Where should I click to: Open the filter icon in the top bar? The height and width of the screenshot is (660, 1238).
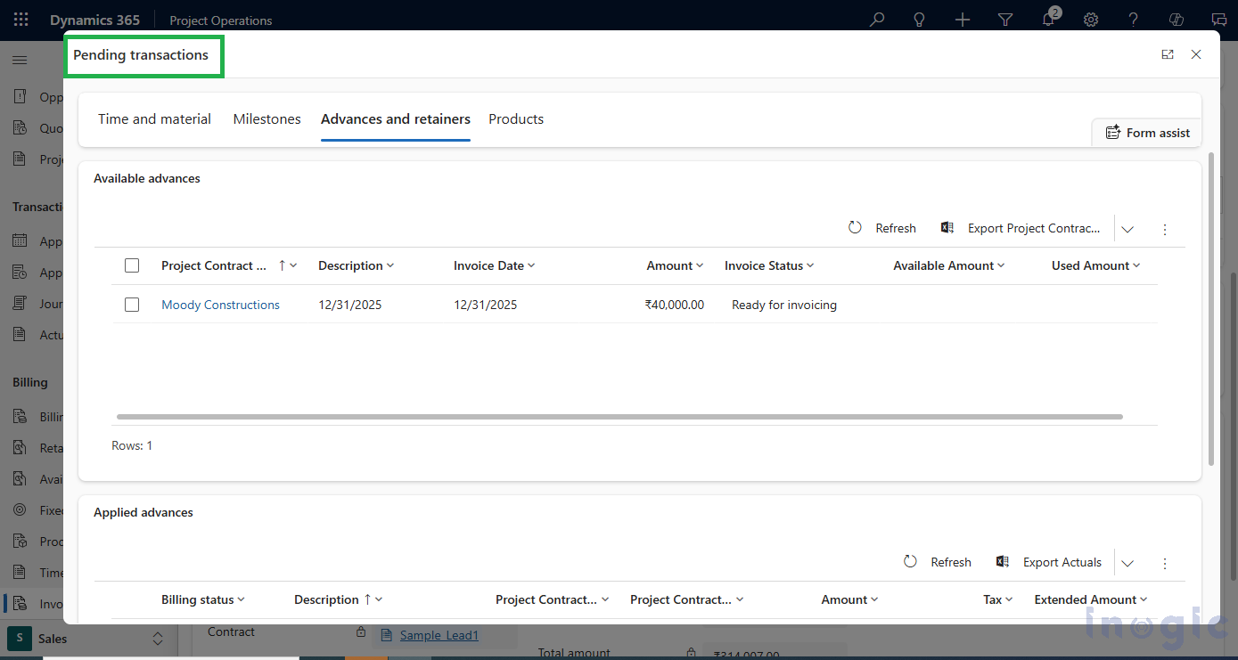tap(1005, 20)
